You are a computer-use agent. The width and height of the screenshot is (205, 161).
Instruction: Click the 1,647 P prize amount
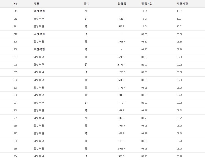(121, 19)
